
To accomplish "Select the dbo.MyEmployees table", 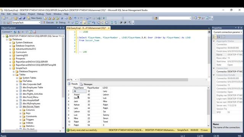I will [x=31, y=104].
